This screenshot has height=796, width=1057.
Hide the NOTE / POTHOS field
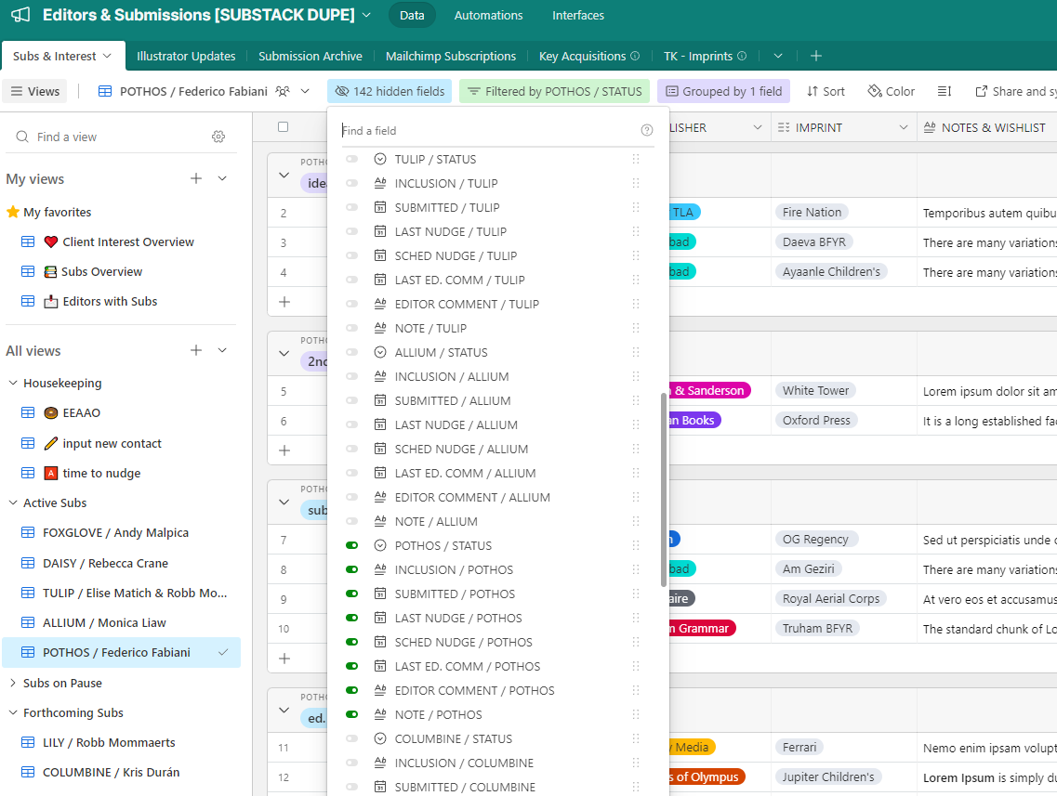(352, 714)
